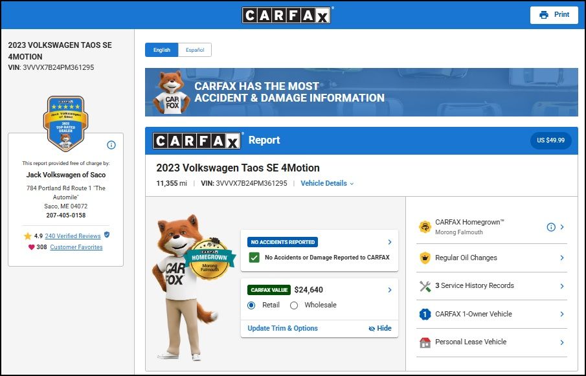Open Homegrown info circle icon
586x376 pixels.
pos(551,227)
